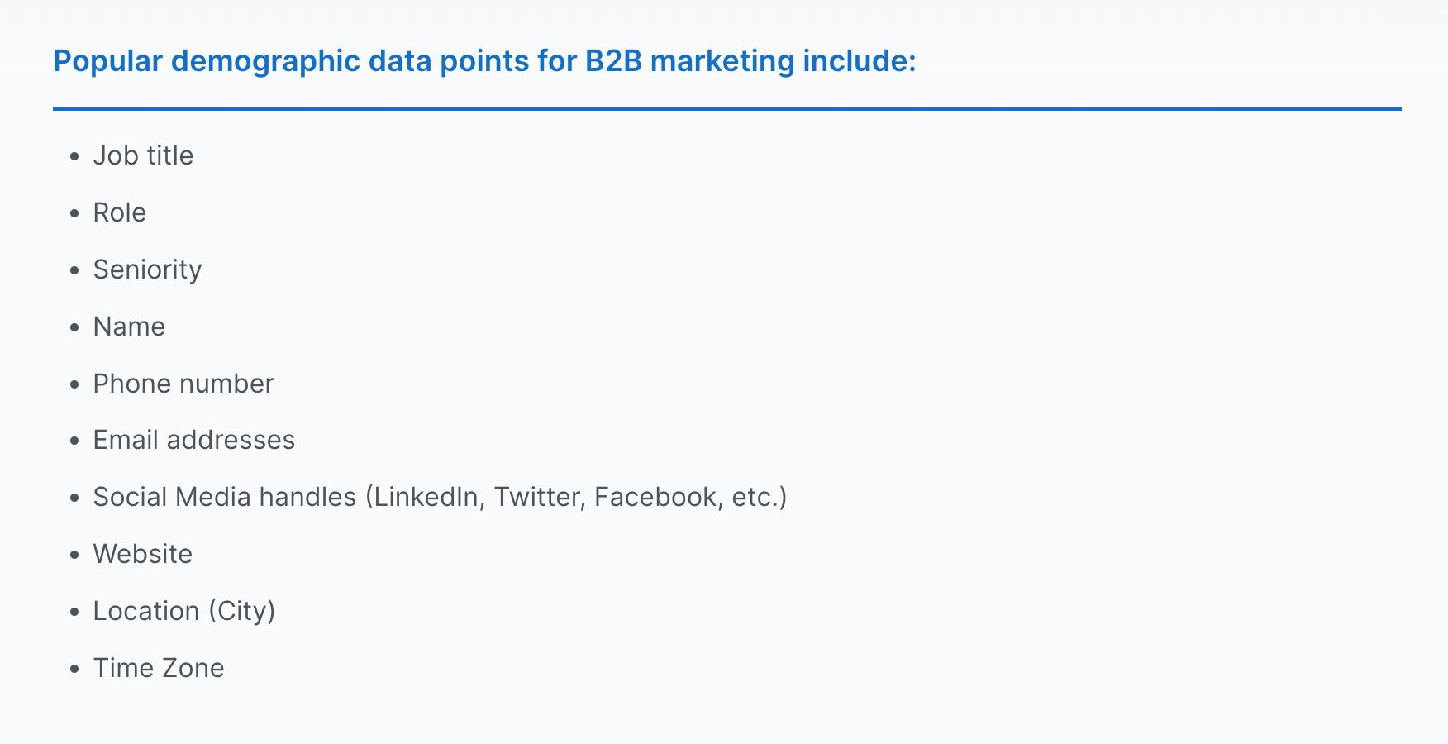Select the 'Role' list item
Screen dimensions: 1448x744
120,212
